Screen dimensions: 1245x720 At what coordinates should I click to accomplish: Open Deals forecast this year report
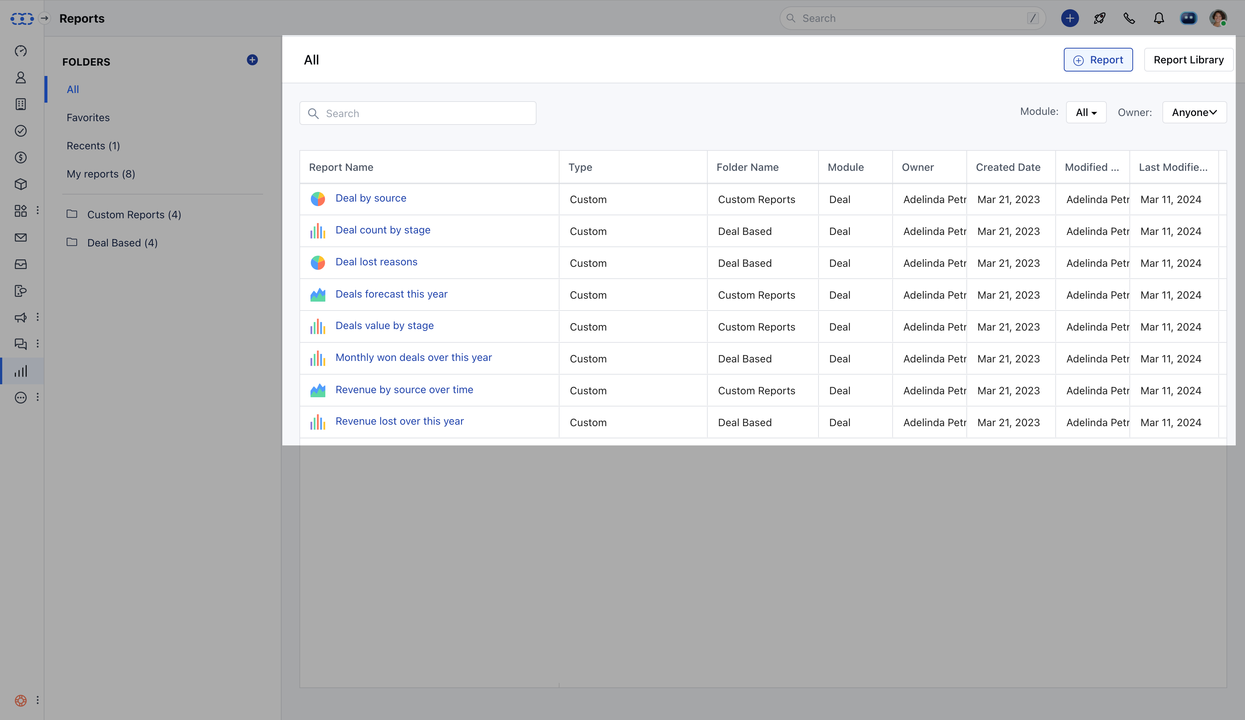point(391,294)
